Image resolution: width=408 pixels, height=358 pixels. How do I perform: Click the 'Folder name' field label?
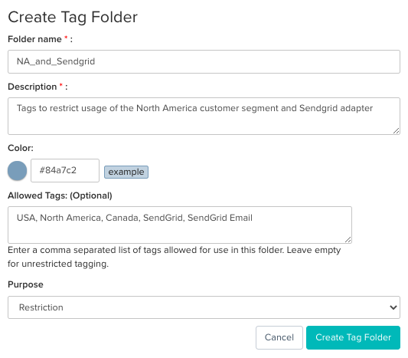pos(34,39)
